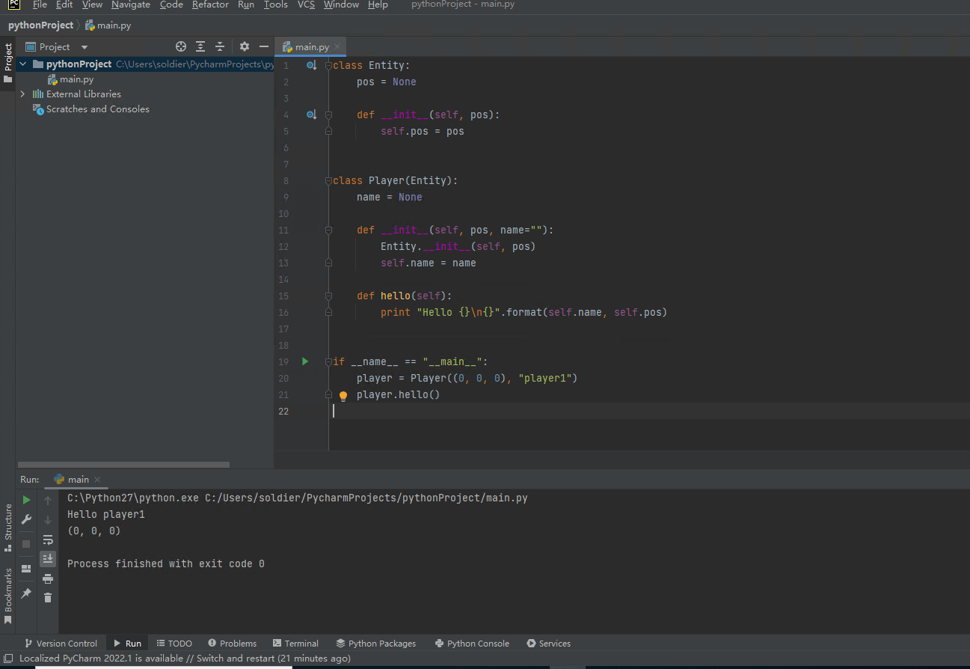
Task: Click the Expand All icon in Project panel
Action: [x=200, y=46]
